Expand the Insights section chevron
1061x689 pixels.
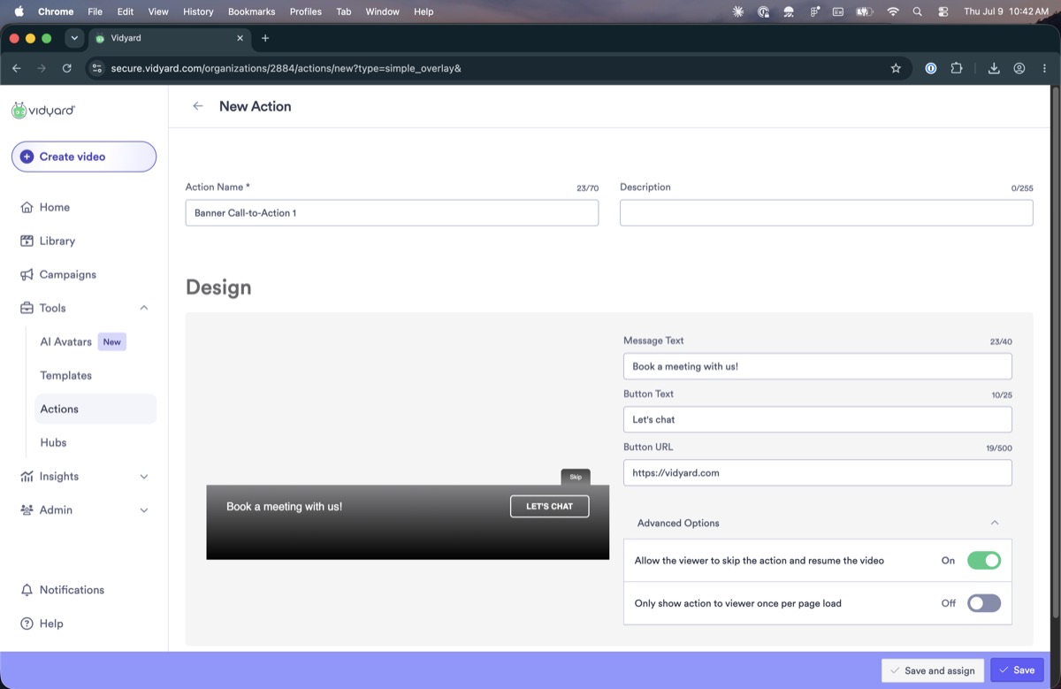pyautogui.click(x=144, y=476)
